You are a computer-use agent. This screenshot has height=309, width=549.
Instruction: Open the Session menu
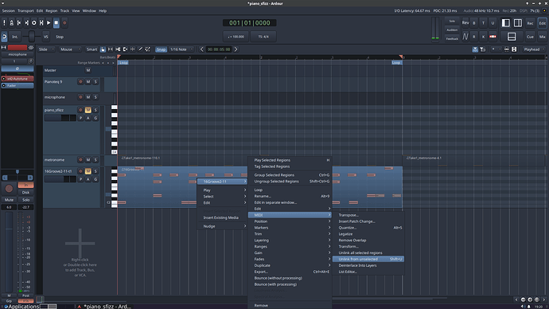[9, 11]
